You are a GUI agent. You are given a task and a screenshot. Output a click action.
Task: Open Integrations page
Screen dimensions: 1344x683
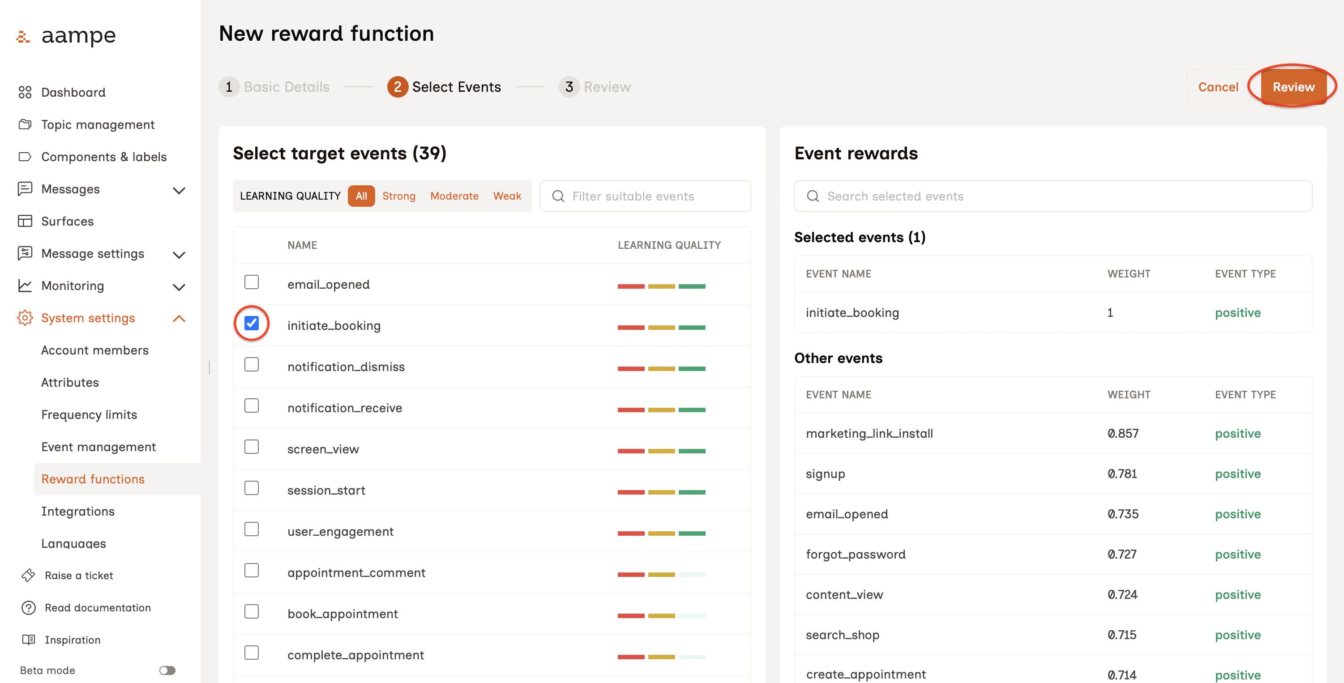pyautogui.click(x=78, y=511)
